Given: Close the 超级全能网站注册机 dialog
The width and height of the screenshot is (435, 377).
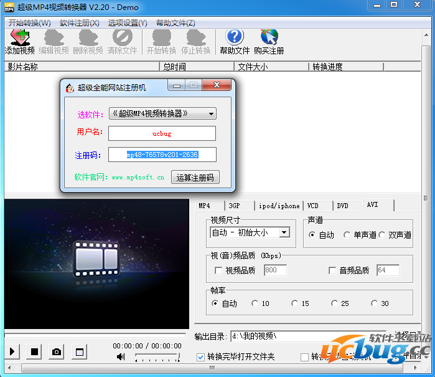Looking at the screenshot, I should [217, 85].
